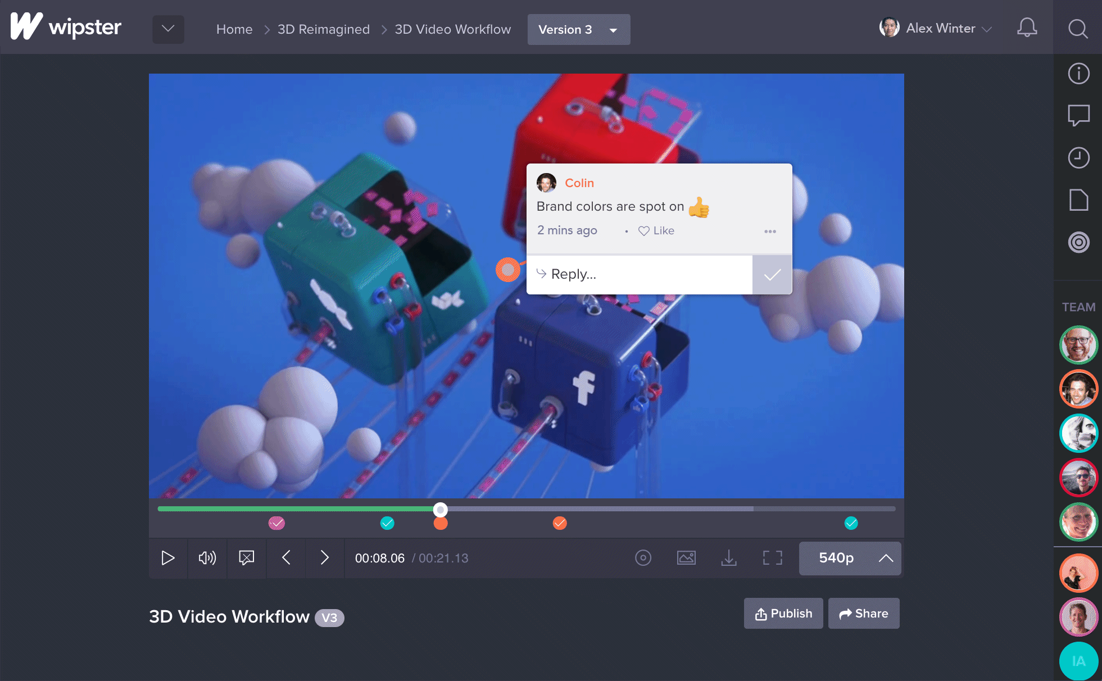1102x681 pixels.
Task: Click the orange comment pin on the video
Action: tap(507, 270)
